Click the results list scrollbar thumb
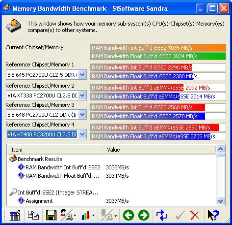Screen dimensions: 232x225 tap(221, 155)
